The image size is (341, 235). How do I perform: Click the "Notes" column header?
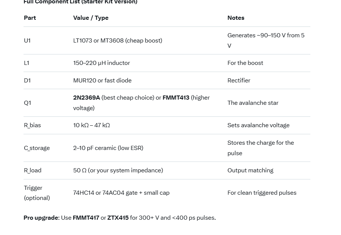pyautogui.click(x=236, y=18)
